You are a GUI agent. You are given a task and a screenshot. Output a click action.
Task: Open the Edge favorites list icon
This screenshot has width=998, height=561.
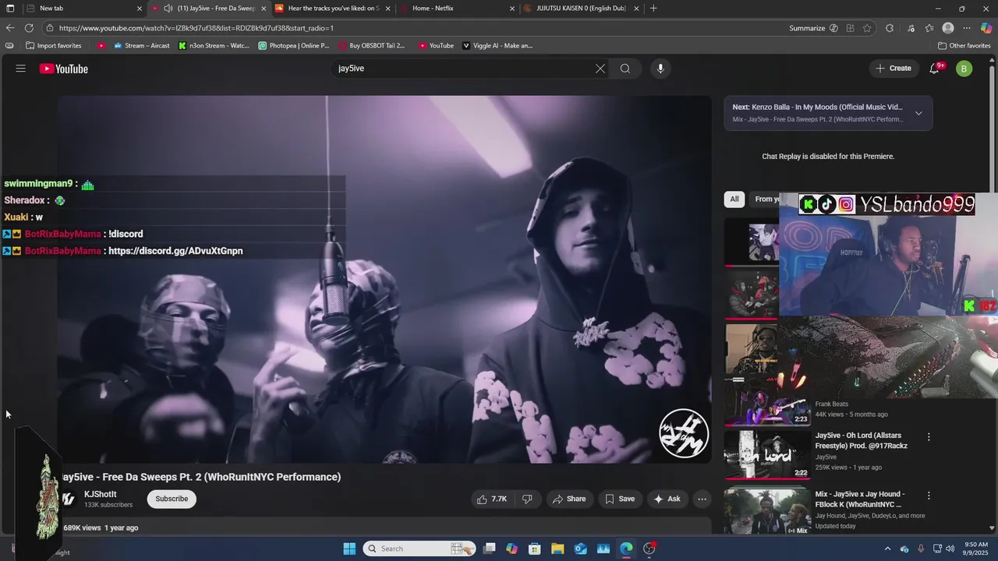(x=929, y=28)
